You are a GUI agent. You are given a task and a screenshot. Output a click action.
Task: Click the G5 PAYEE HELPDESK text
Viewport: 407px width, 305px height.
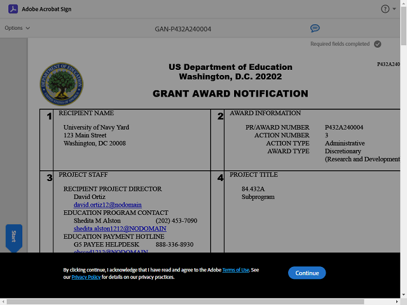point(106,245)
